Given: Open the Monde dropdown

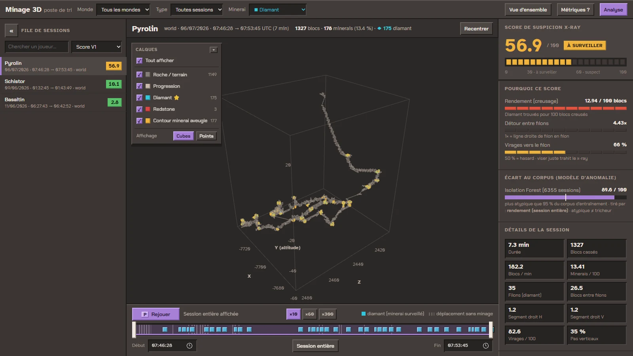Looking at the screenshot, I should 123,9.
